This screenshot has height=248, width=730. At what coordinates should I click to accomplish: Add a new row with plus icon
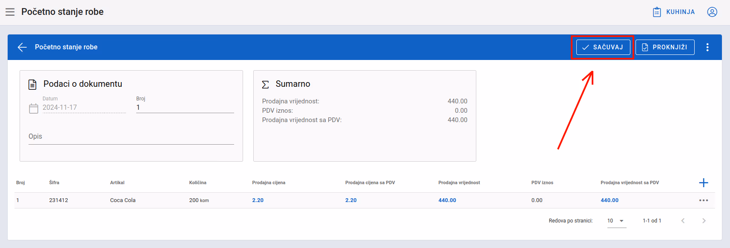pos(704,183)
